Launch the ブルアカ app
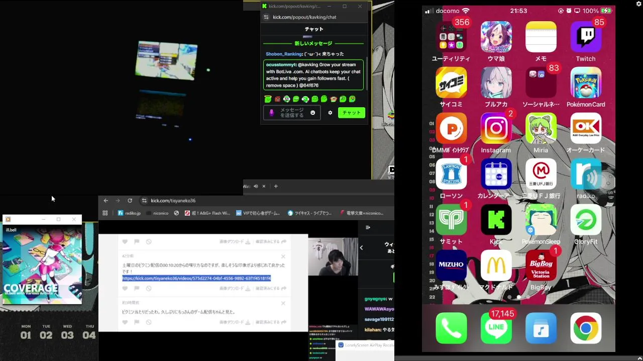 [496, 83]
